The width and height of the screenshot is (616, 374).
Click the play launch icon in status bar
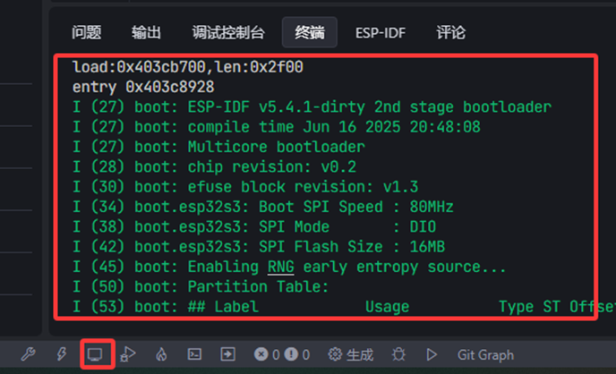[432, 354]
